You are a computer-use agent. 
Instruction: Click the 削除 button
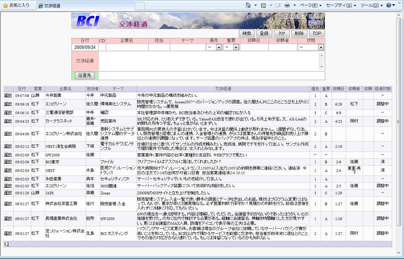coord(299,33)
